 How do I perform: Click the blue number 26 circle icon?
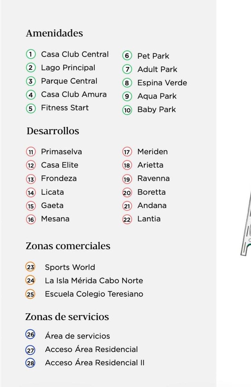(30, 335)
